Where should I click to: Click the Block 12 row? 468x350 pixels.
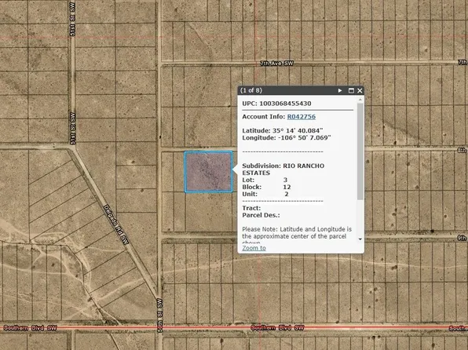266,187
